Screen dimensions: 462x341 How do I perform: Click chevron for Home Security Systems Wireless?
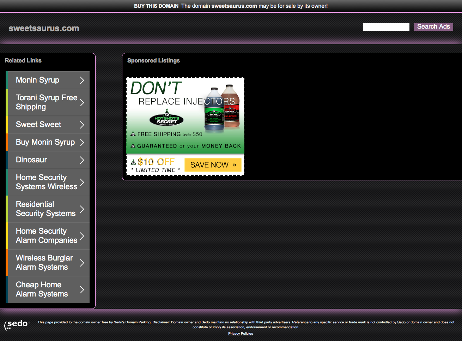(x=82, y=182)
